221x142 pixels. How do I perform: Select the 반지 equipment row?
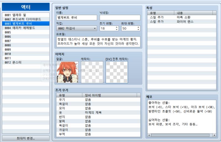click(98, 117)
